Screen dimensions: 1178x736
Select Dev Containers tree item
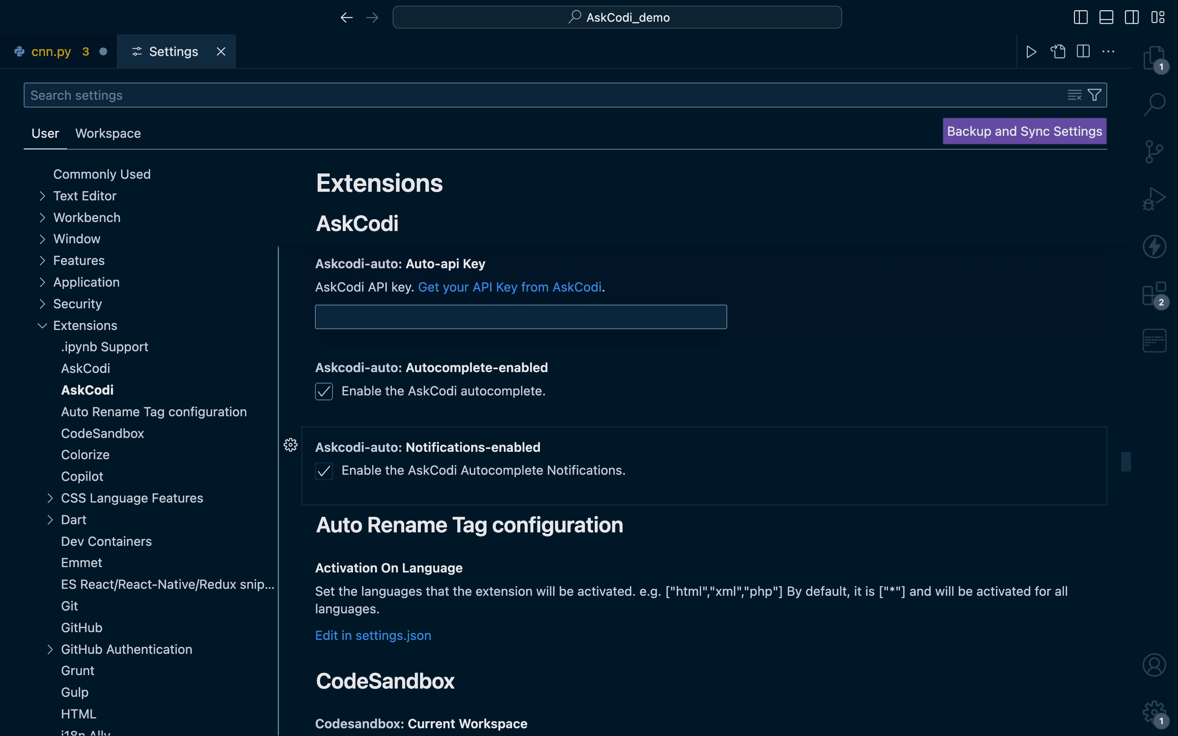(106, 542)
